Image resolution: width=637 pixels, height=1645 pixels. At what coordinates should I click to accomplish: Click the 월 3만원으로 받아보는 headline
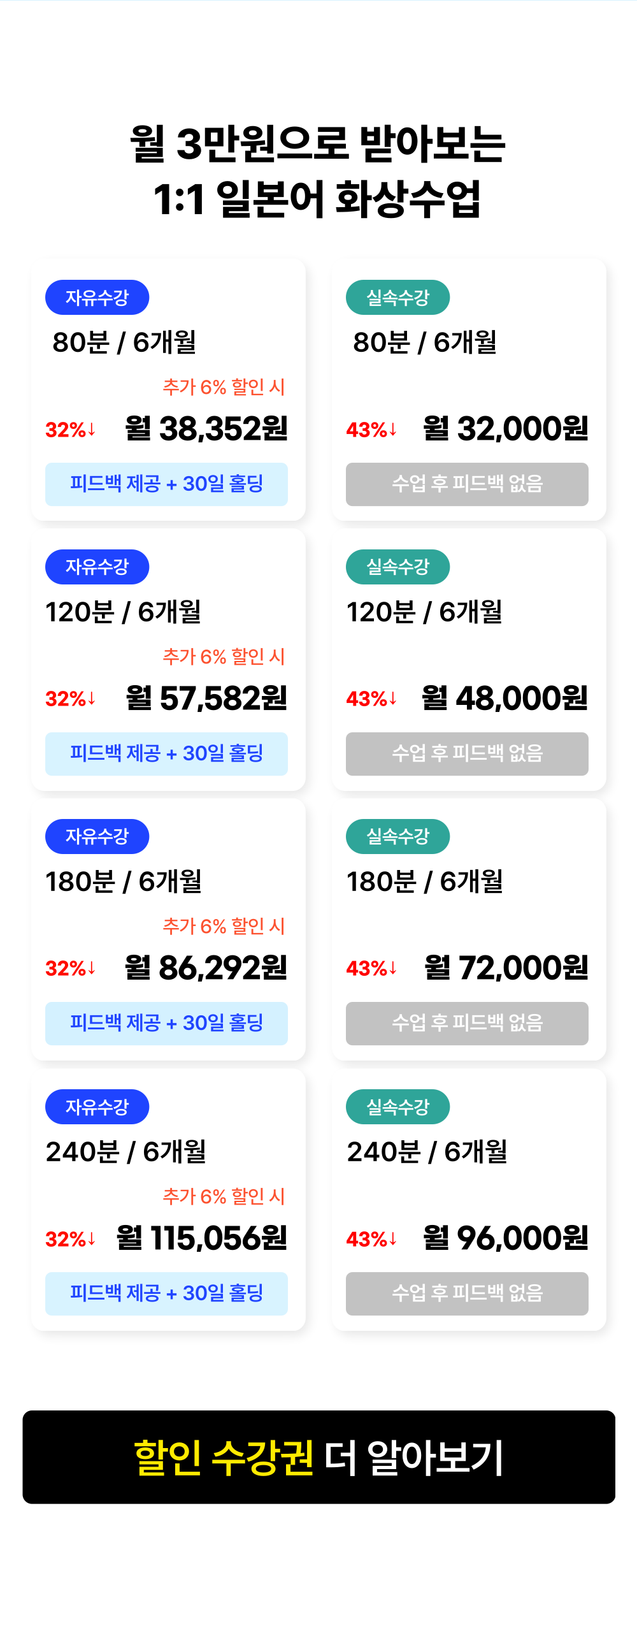coord(317,143)
